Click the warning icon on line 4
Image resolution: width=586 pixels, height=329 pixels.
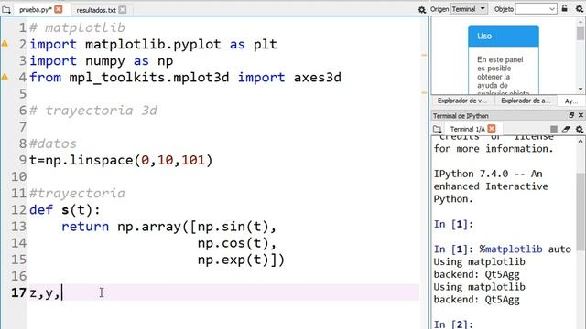click(5, 77)
